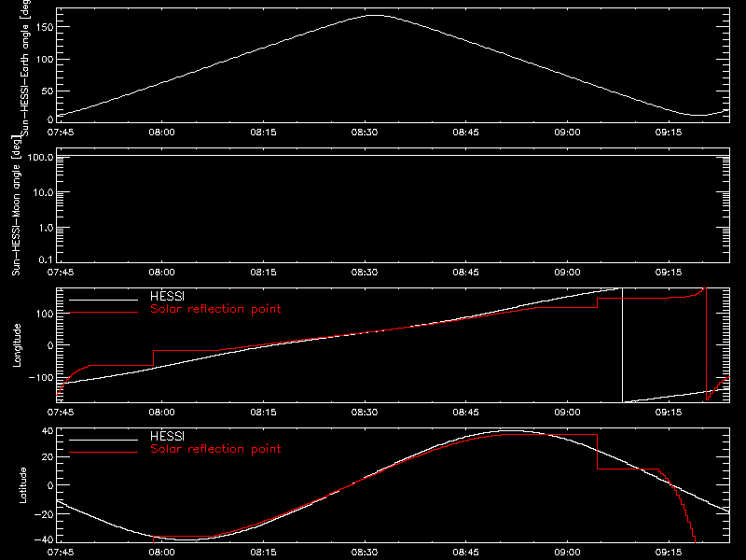This screenshot has width=746, height=560.
Task: Click the red Solar reflection point label in the Longitude plot
Action: (215, 309)
